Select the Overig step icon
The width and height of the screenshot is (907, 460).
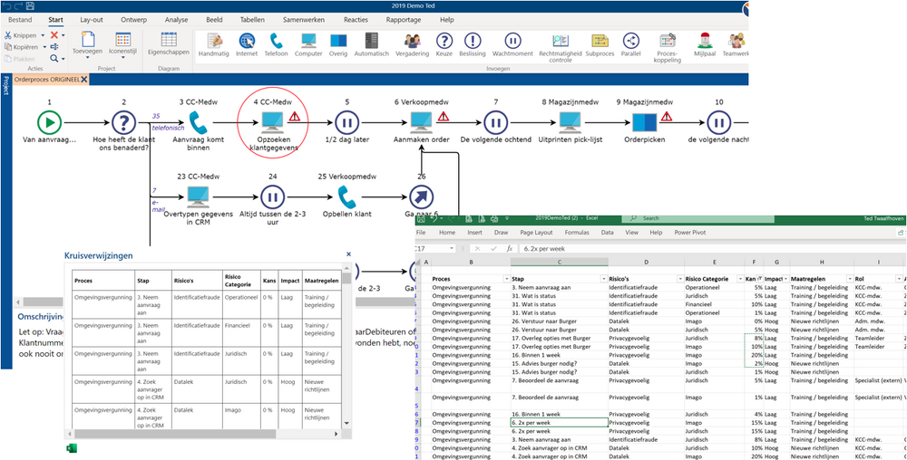pos(337,44)
